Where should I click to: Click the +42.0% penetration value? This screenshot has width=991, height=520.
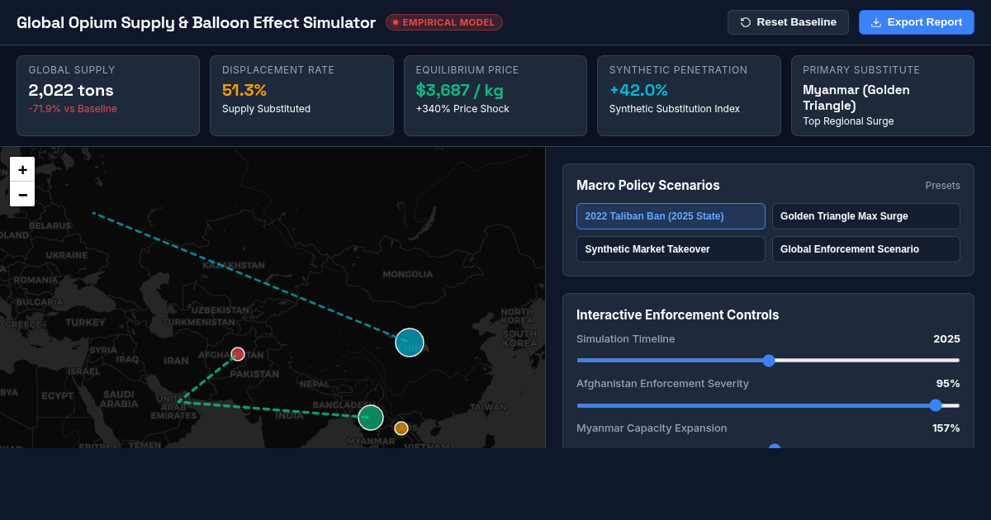pos(638,90)
